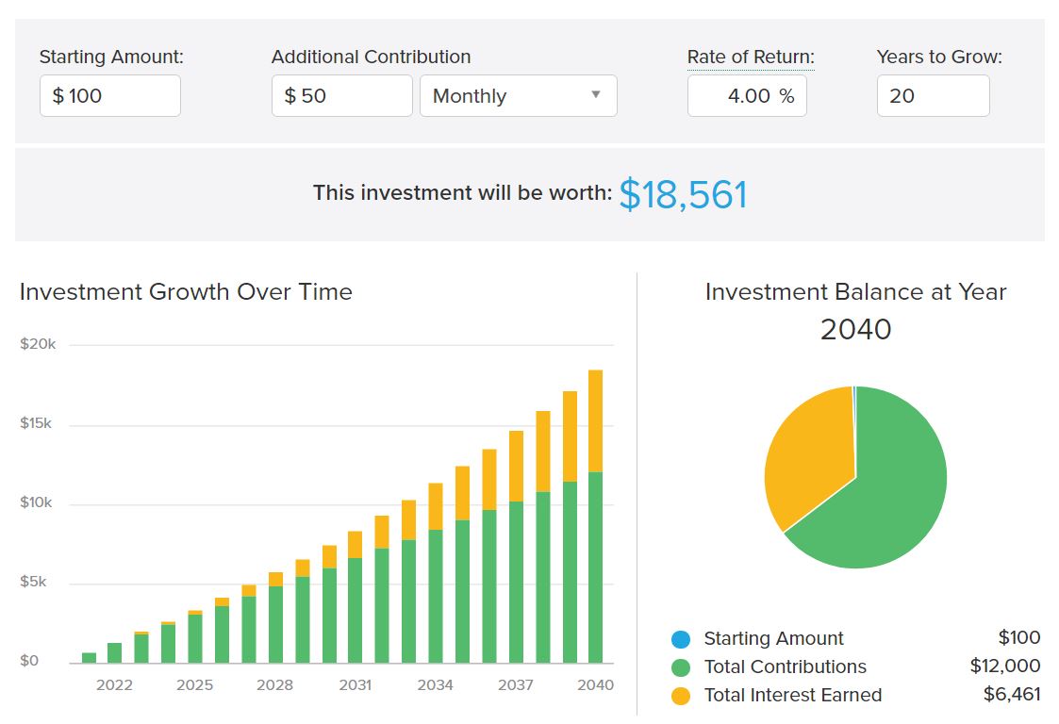Image resolution: width=1059 pixels, height=724 pixels.
Task: Click the blue Starting Amount legend dot
Action: (x=681, y=639)
